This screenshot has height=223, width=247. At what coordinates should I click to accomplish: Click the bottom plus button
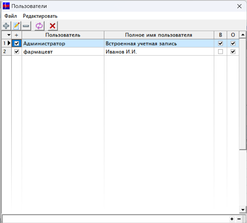tap(232, 219)
